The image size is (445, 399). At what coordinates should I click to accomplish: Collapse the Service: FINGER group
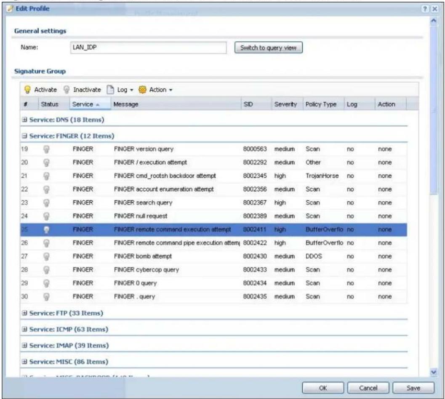(25, 136)
